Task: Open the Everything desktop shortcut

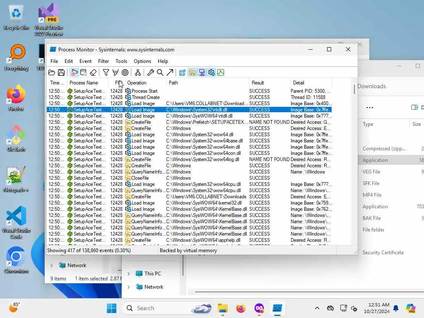Action: [x=16, y=58]
